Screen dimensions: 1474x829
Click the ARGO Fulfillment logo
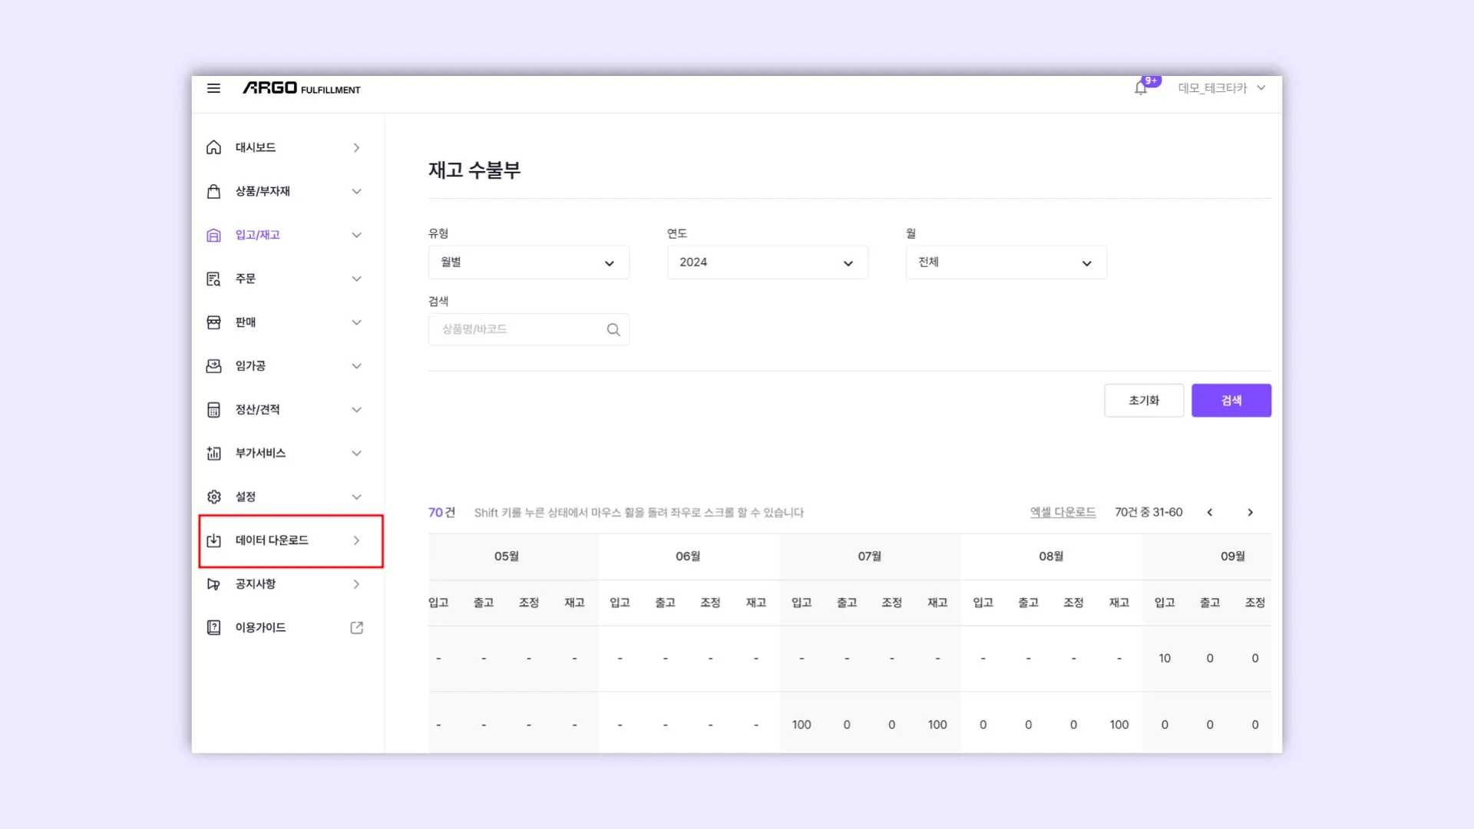point(301,88)
